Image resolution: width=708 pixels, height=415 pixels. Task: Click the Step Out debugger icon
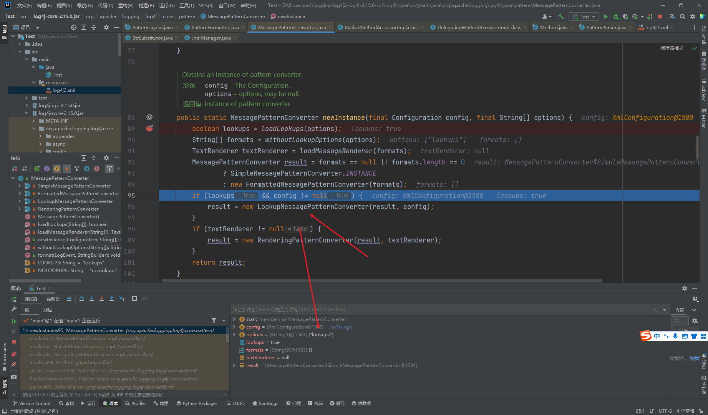click(112, 299)
